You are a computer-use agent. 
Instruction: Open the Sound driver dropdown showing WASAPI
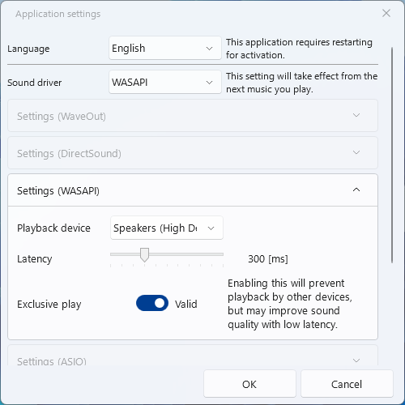point(165,82)
